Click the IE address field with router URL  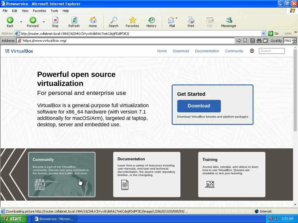(x=140, y=34)
